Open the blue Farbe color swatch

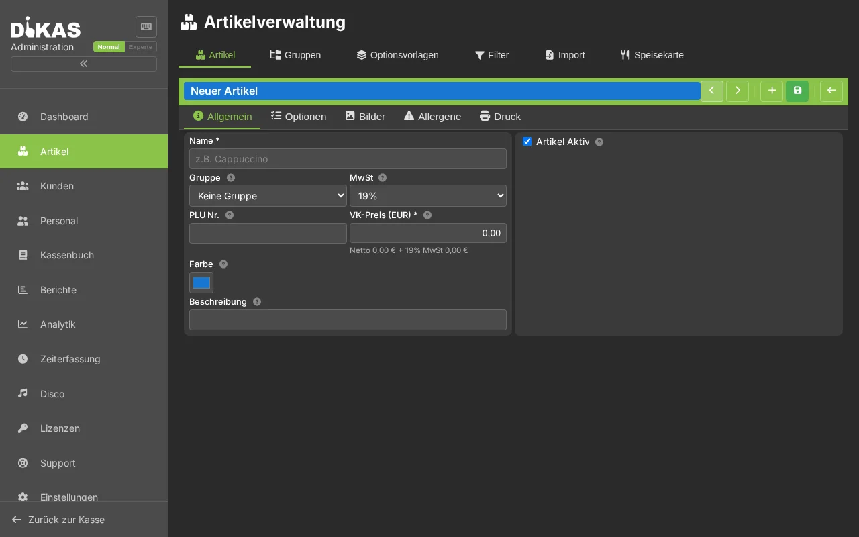[x=201, y=283]
